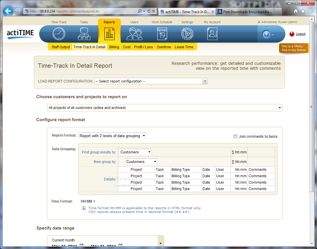Click the trial Click to buy license banner
The width and height of the screenshot is (317, 249).
pos(294,48)
